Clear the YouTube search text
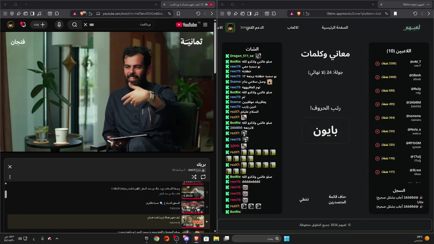This screenshot has width=434, height=244. point(85,25)
